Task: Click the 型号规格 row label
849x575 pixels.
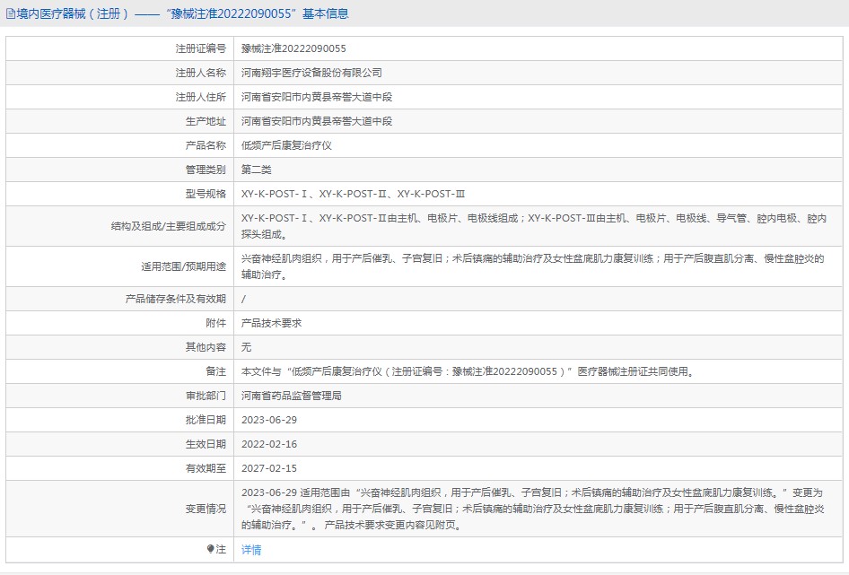Action: point(206,194)
